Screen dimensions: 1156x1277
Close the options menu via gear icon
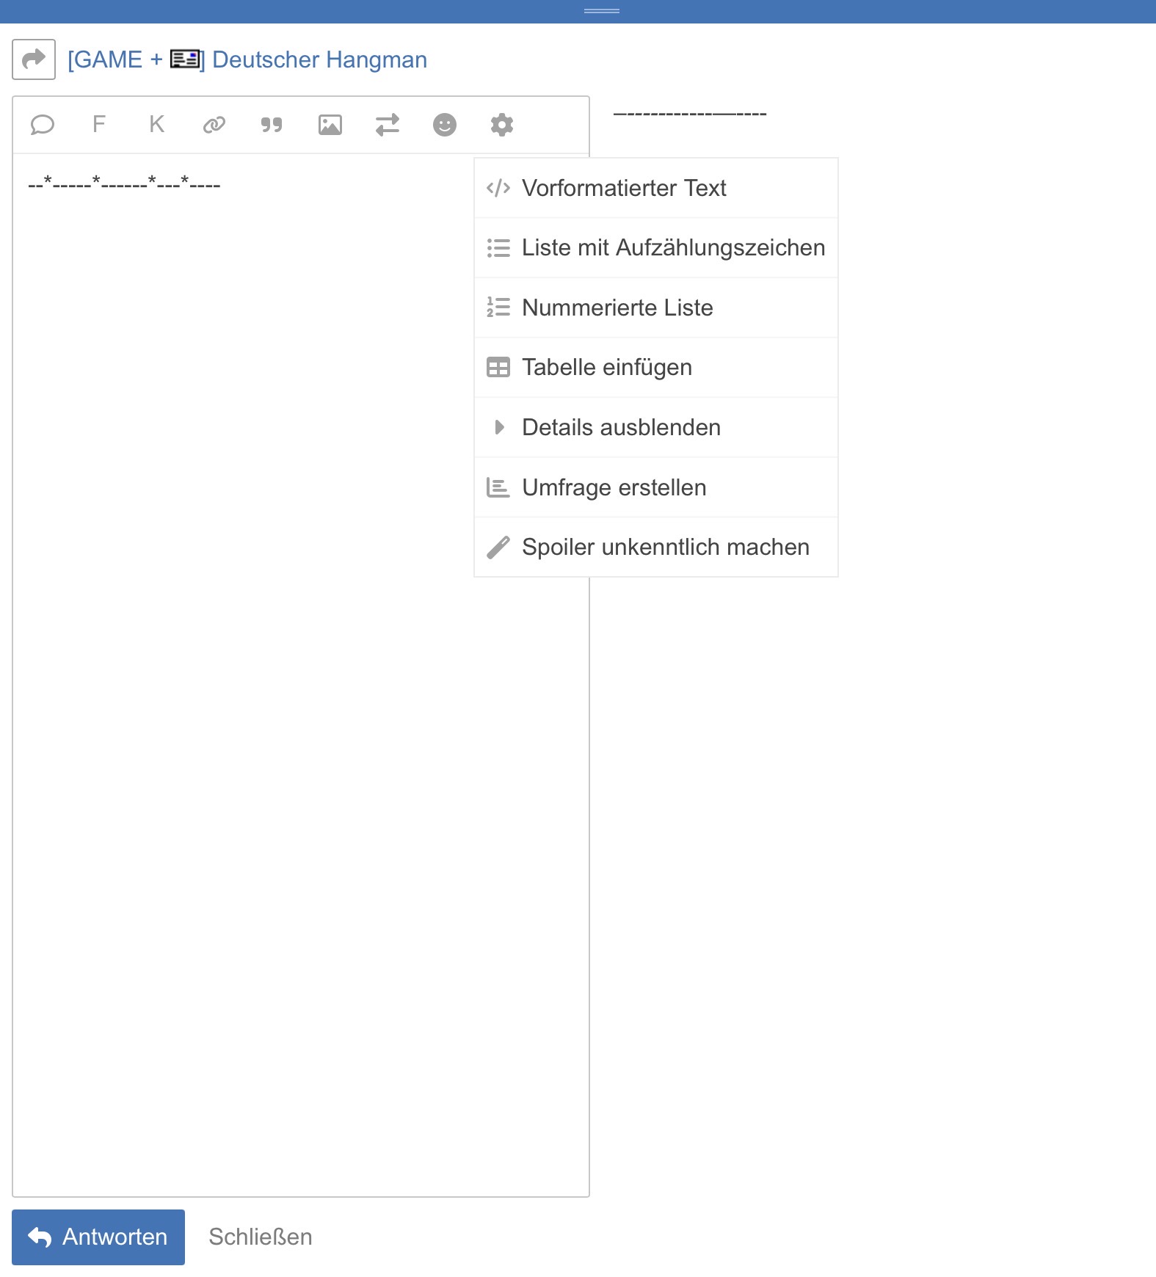(x=502, y=125)
